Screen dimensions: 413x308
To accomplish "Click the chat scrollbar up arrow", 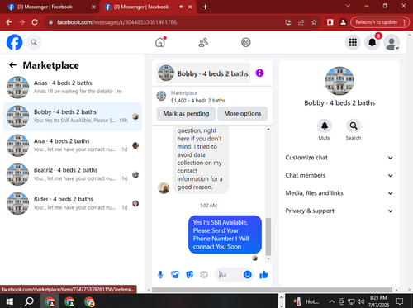I will tap(268, 129).
